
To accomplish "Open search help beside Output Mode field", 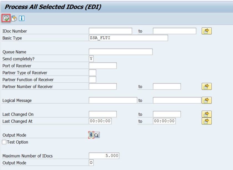I will [97, 135].
